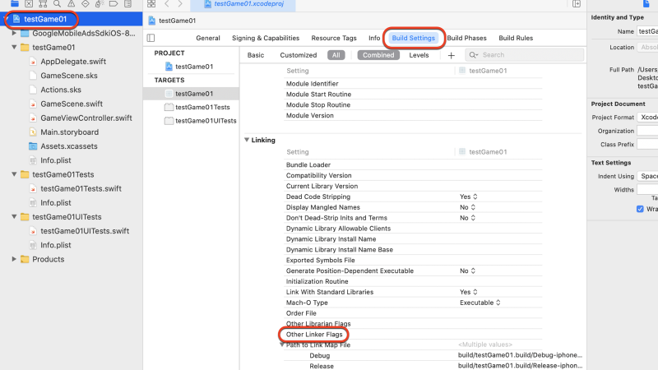
Task: Switch to the General tab
Action: [208, 38]
